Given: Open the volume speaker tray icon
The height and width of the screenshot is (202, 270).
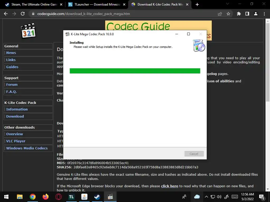Looking at the screenshot, I should tap(219, 197).
